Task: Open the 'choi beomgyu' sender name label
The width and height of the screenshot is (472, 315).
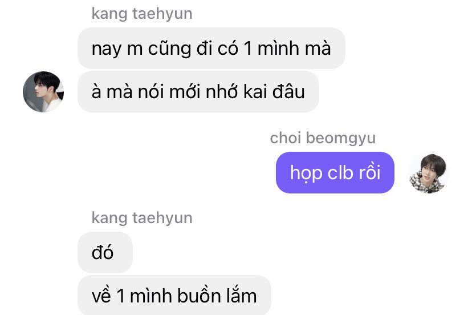Action: click(323, 138)
